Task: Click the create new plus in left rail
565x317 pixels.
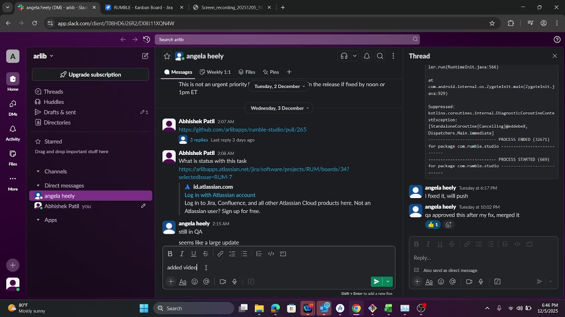Action: click(13, 265)
